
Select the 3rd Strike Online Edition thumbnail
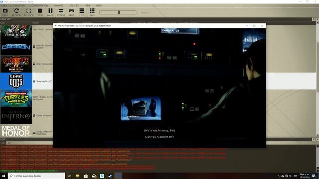(x=16, y=64)
